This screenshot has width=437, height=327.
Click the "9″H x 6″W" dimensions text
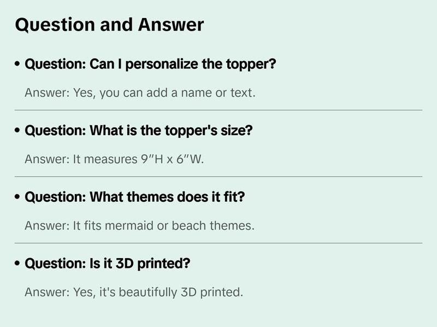click(x=171, y=160)
